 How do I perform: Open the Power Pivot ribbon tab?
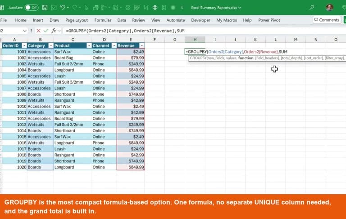[x=269, y=20]
